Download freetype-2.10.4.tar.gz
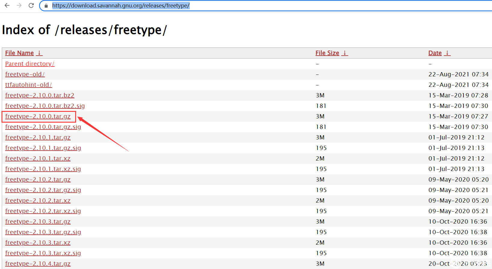Viewport: 492px width, 269px height. (38, 264)
